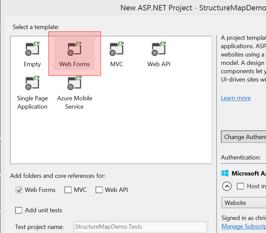This screenshot has width=266, height=233.
Task: Click the Test project name field
Action: 140,227
